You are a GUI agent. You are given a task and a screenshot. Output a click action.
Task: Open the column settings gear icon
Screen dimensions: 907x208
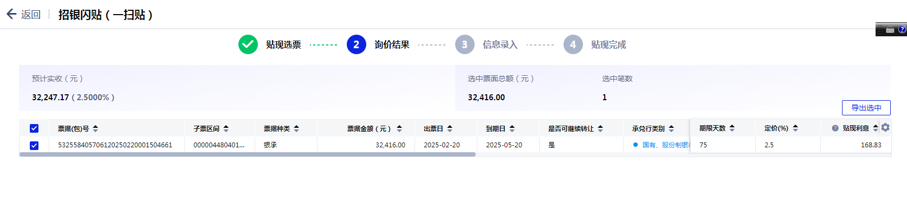tap(885, 127)
